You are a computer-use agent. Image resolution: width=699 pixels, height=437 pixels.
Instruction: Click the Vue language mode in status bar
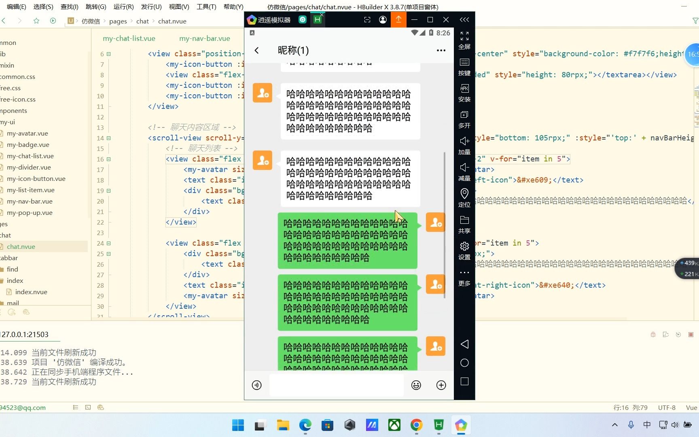coord(691,407)
